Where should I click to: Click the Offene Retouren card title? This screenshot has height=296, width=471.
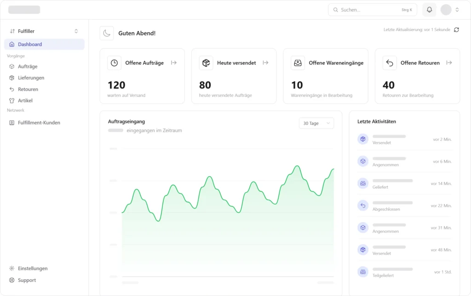point(420,63)
